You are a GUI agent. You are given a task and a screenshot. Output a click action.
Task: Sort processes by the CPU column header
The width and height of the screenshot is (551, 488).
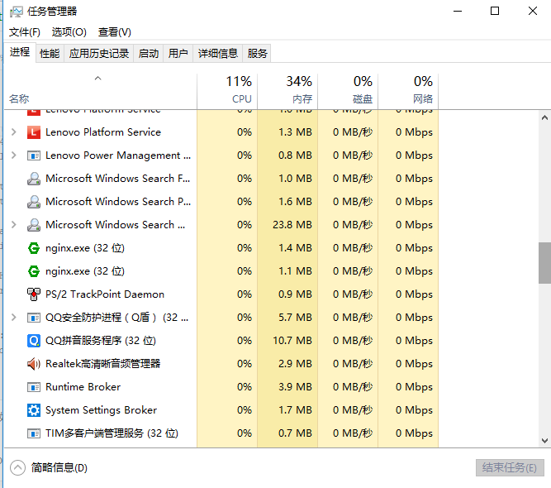pyautogui.click(x=227, y=91)
